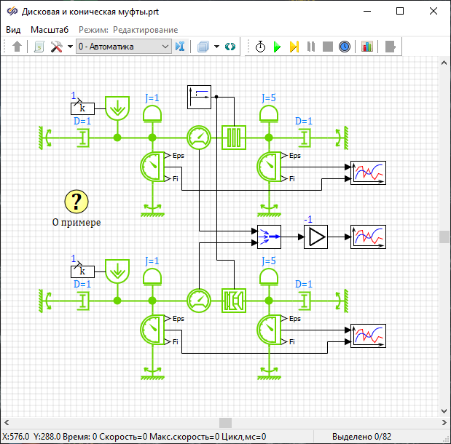The image size is (451, 444).
Task: Open dropdown arrow next to tools icon
Action: tap(70, 47)
